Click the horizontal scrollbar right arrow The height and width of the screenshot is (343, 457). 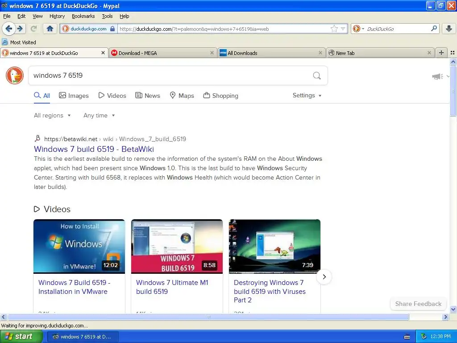tap(445, 317)
